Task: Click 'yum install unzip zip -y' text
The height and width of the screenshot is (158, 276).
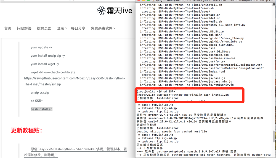Action: coord(48,56)
